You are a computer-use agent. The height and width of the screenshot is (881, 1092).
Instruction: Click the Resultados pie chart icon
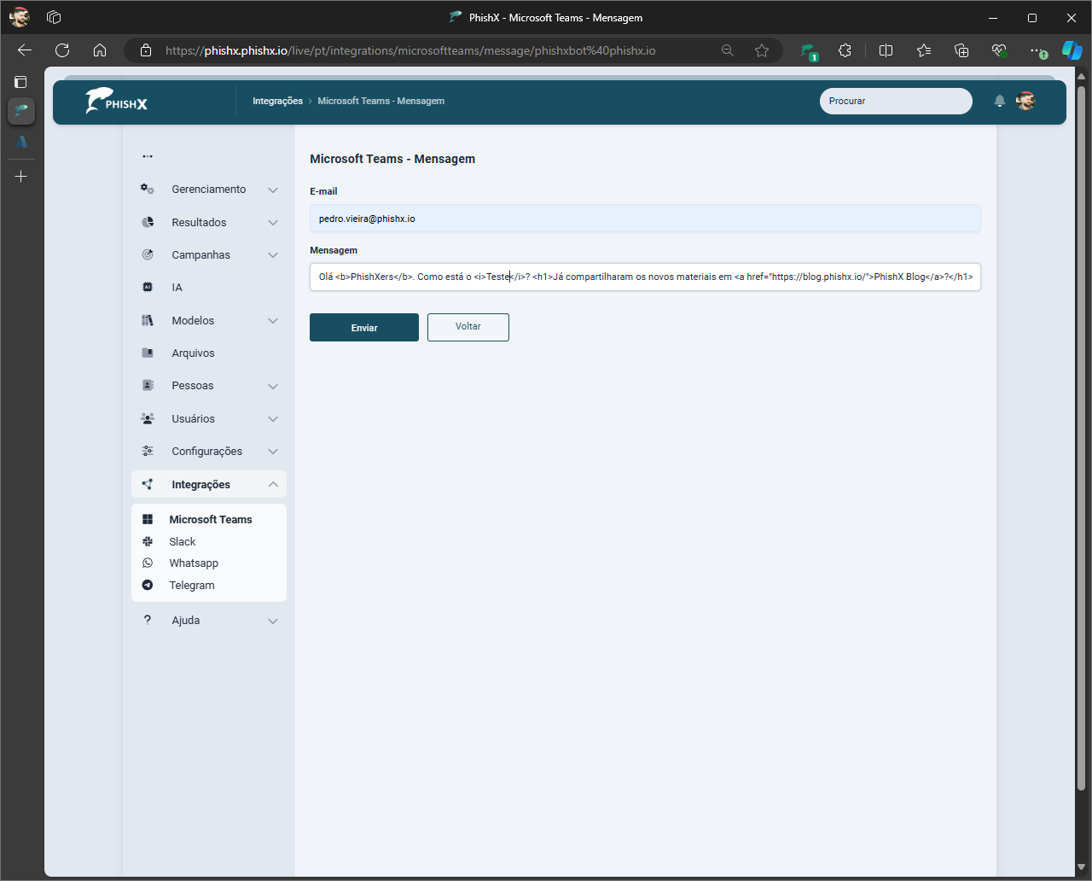point(148,222)
